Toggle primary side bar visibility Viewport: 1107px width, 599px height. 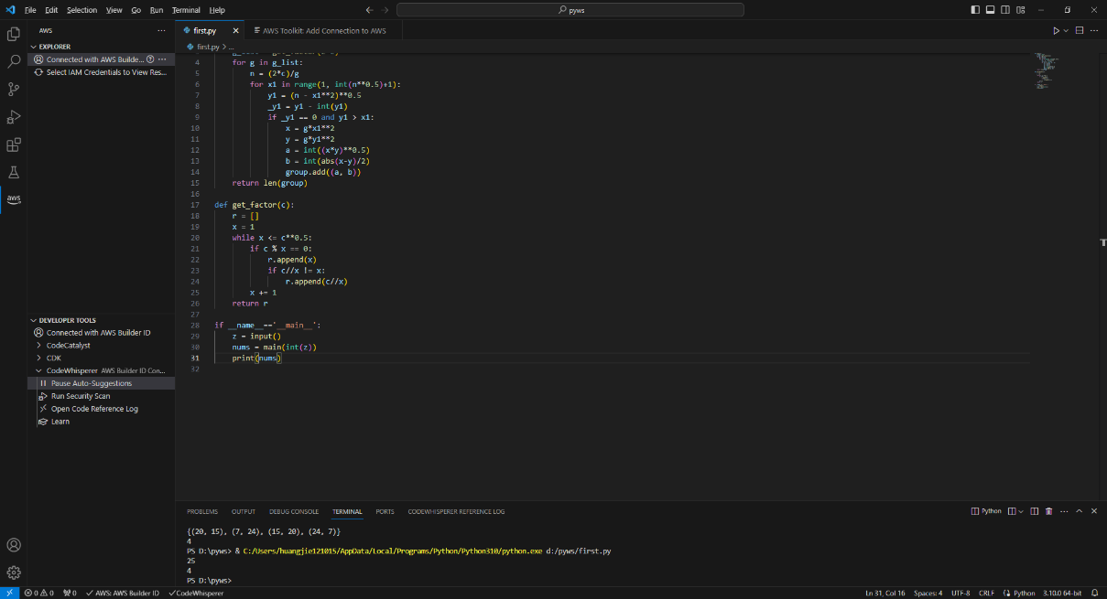coord(974,9)
